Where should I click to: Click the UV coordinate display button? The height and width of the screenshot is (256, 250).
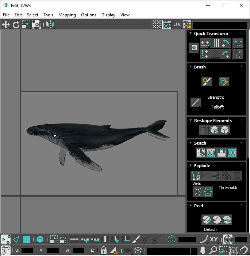(x=177, y=24)
